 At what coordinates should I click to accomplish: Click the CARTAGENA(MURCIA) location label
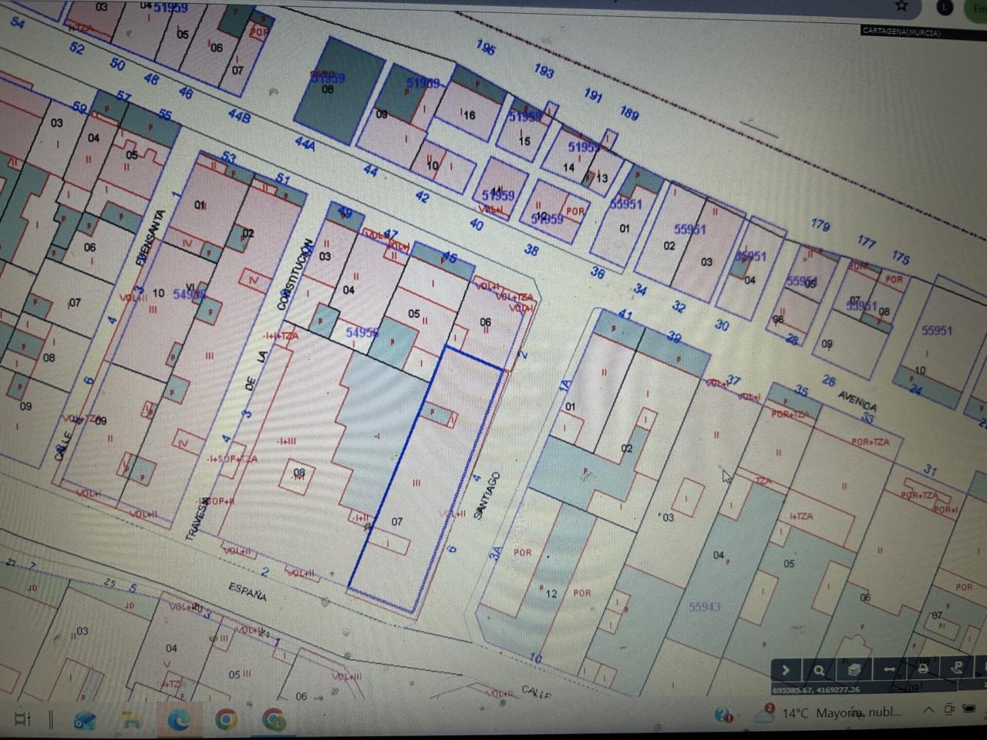coord(901,32)
